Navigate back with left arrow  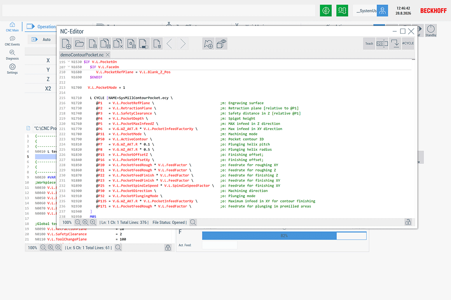point(170,43)
